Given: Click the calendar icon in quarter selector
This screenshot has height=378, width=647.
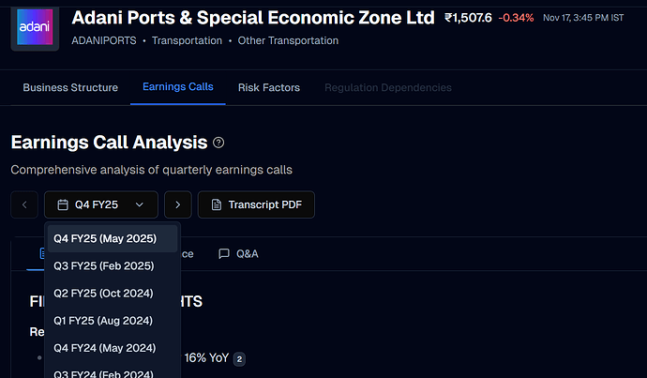Looking at the screenshot, I should click(x=62, y=204).
